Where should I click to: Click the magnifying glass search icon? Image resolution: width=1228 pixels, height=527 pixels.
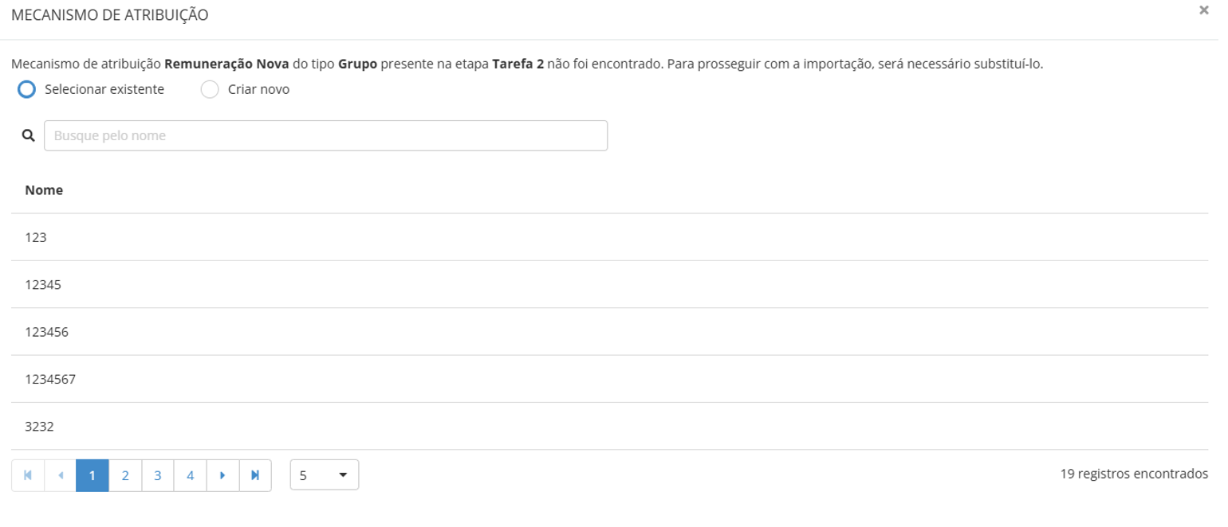coord(29,135)
